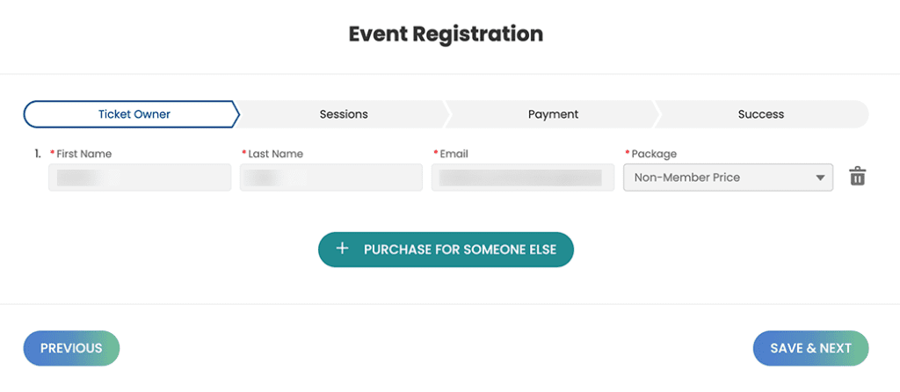Proceed using the Save & Next button

(810, 348)
